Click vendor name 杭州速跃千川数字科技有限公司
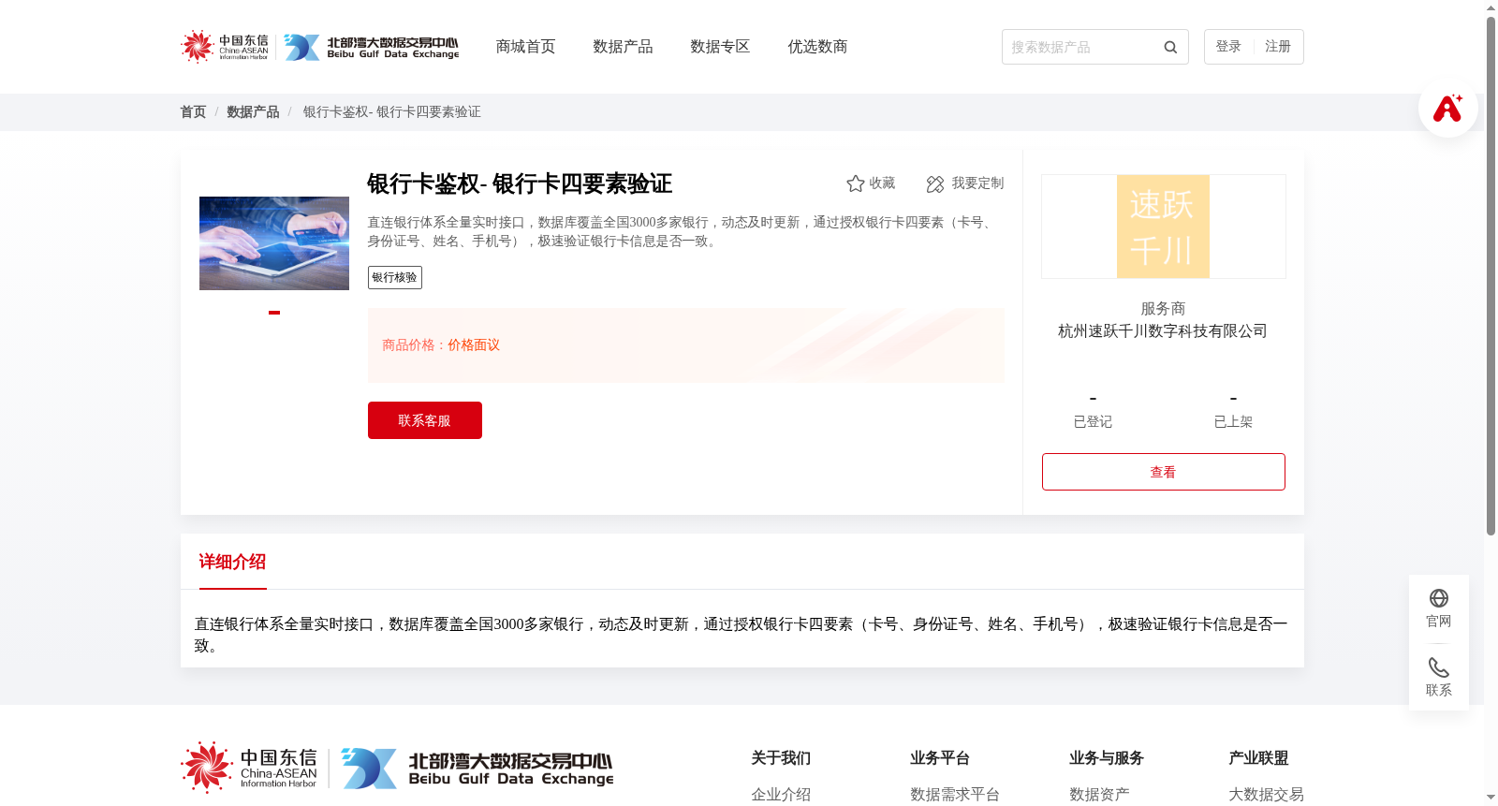 coord(1163,331)
